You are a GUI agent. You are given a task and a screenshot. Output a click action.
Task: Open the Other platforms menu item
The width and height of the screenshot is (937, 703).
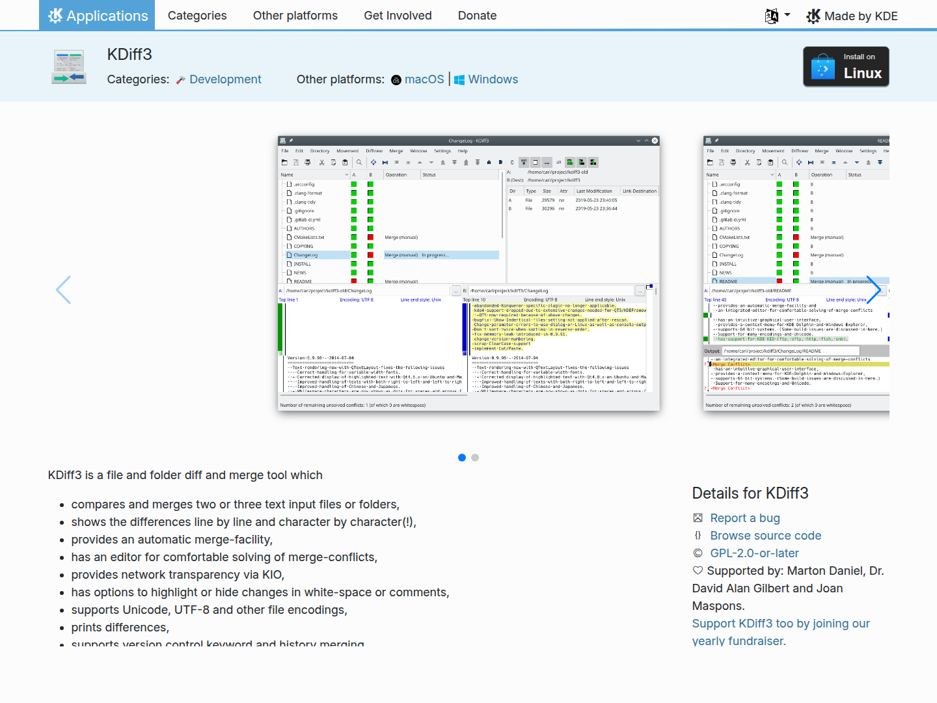[x=295, y=15]
